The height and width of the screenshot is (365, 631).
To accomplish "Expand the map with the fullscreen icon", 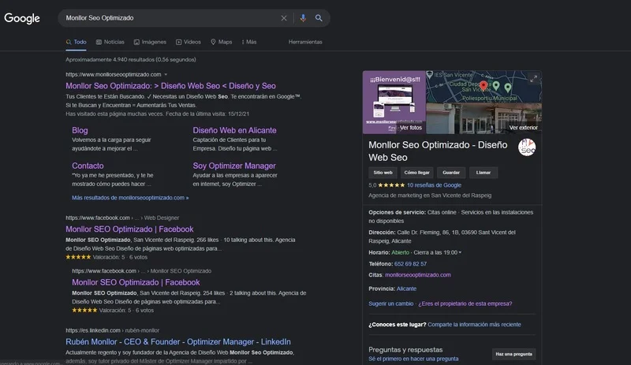I will 534,78.
